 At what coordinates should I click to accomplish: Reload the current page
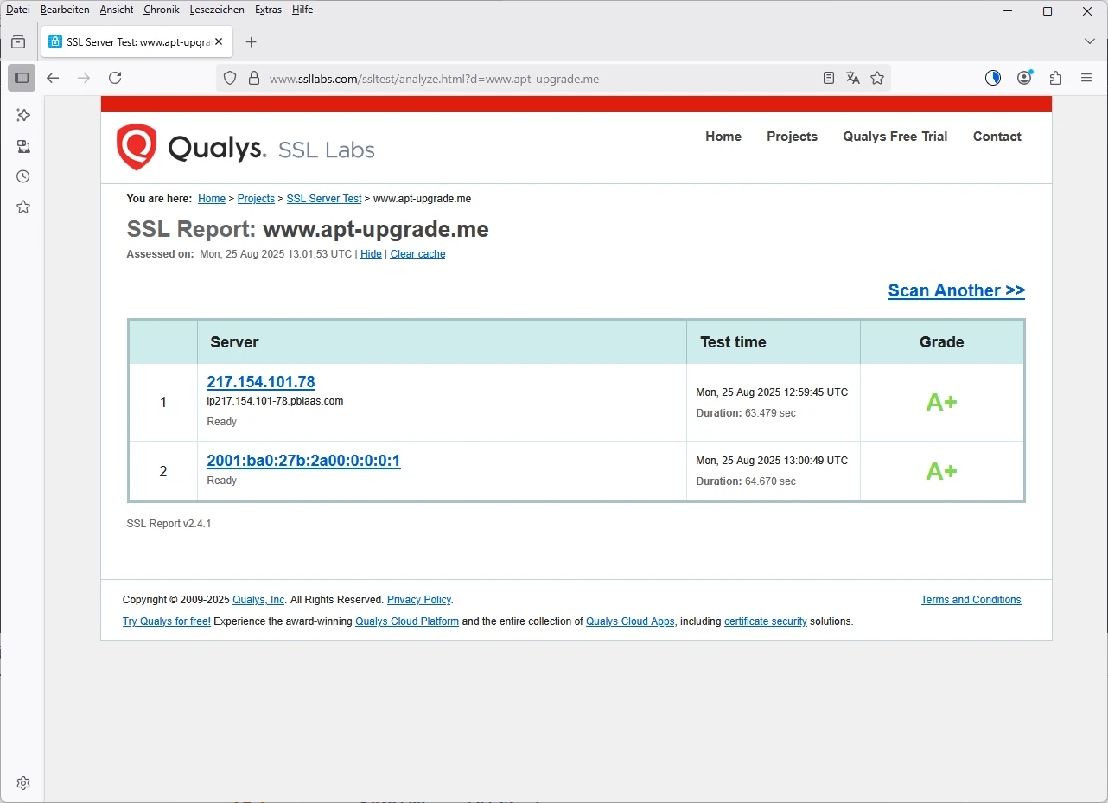pos(115,78)
